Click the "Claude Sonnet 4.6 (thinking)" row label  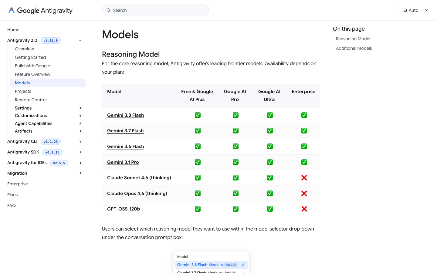click(x=139, y=178)
